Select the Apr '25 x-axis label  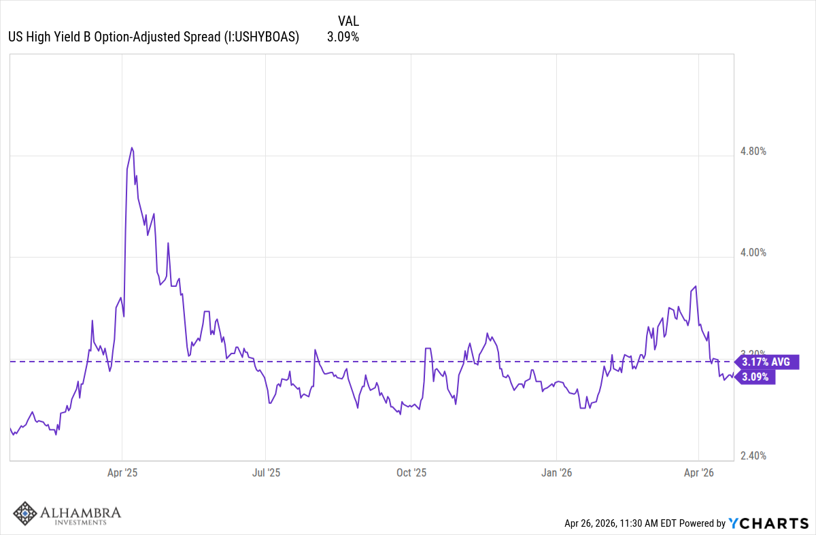122,471
